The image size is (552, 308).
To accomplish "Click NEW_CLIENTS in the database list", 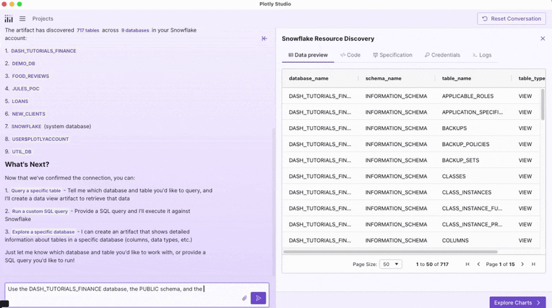I will click(28, 114).
